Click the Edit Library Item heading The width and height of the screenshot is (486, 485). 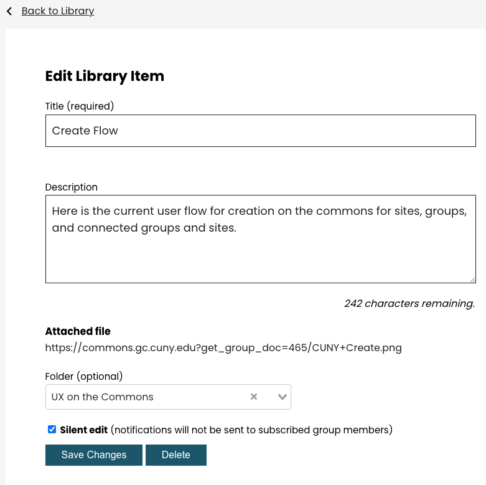(105, 77)
